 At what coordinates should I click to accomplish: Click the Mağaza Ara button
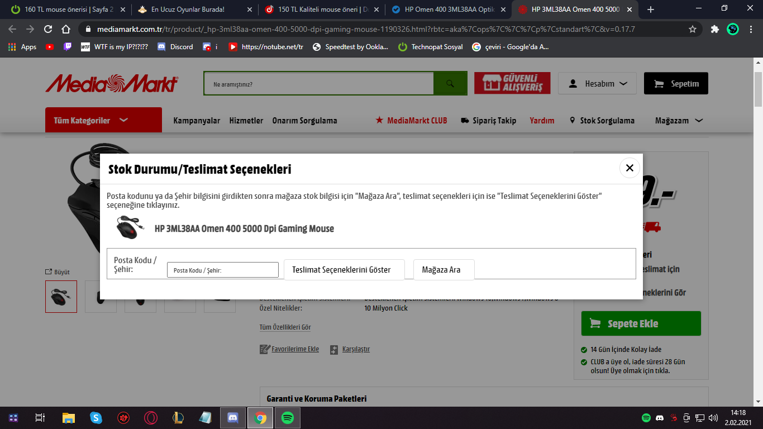point(444,270)
